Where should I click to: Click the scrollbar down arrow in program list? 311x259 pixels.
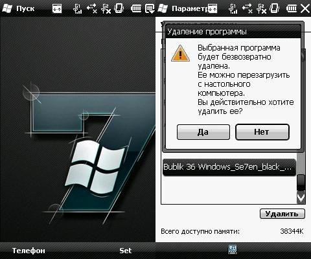pyautogui.click(x=301, y=197)
